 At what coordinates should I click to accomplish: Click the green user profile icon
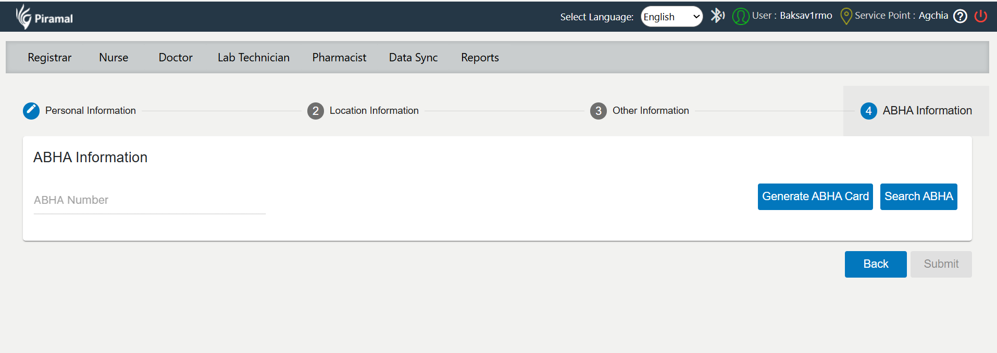tap(740, 17)
